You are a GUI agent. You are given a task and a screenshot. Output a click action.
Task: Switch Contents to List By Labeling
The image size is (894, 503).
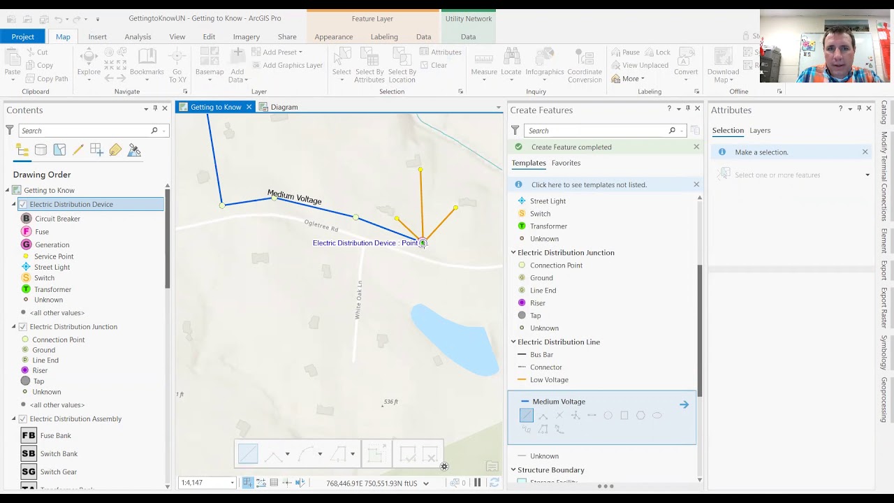[115, 150]
